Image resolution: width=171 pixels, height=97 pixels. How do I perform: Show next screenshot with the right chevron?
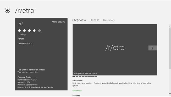tap(153, 48)
